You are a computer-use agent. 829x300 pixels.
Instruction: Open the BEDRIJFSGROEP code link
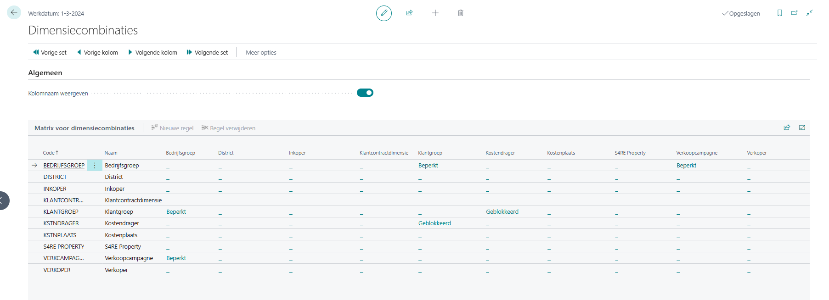pyautogui.click(x=64, y=165)
